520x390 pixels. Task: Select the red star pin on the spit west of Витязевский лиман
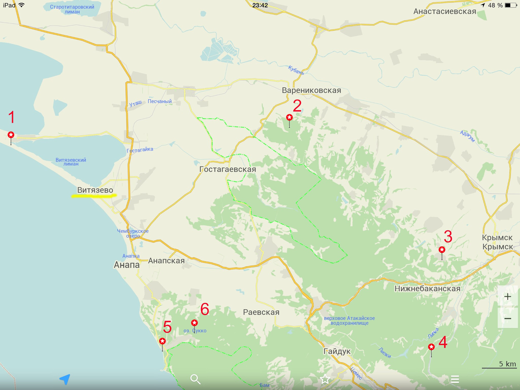pyautogui.click(x=11, y=135)
